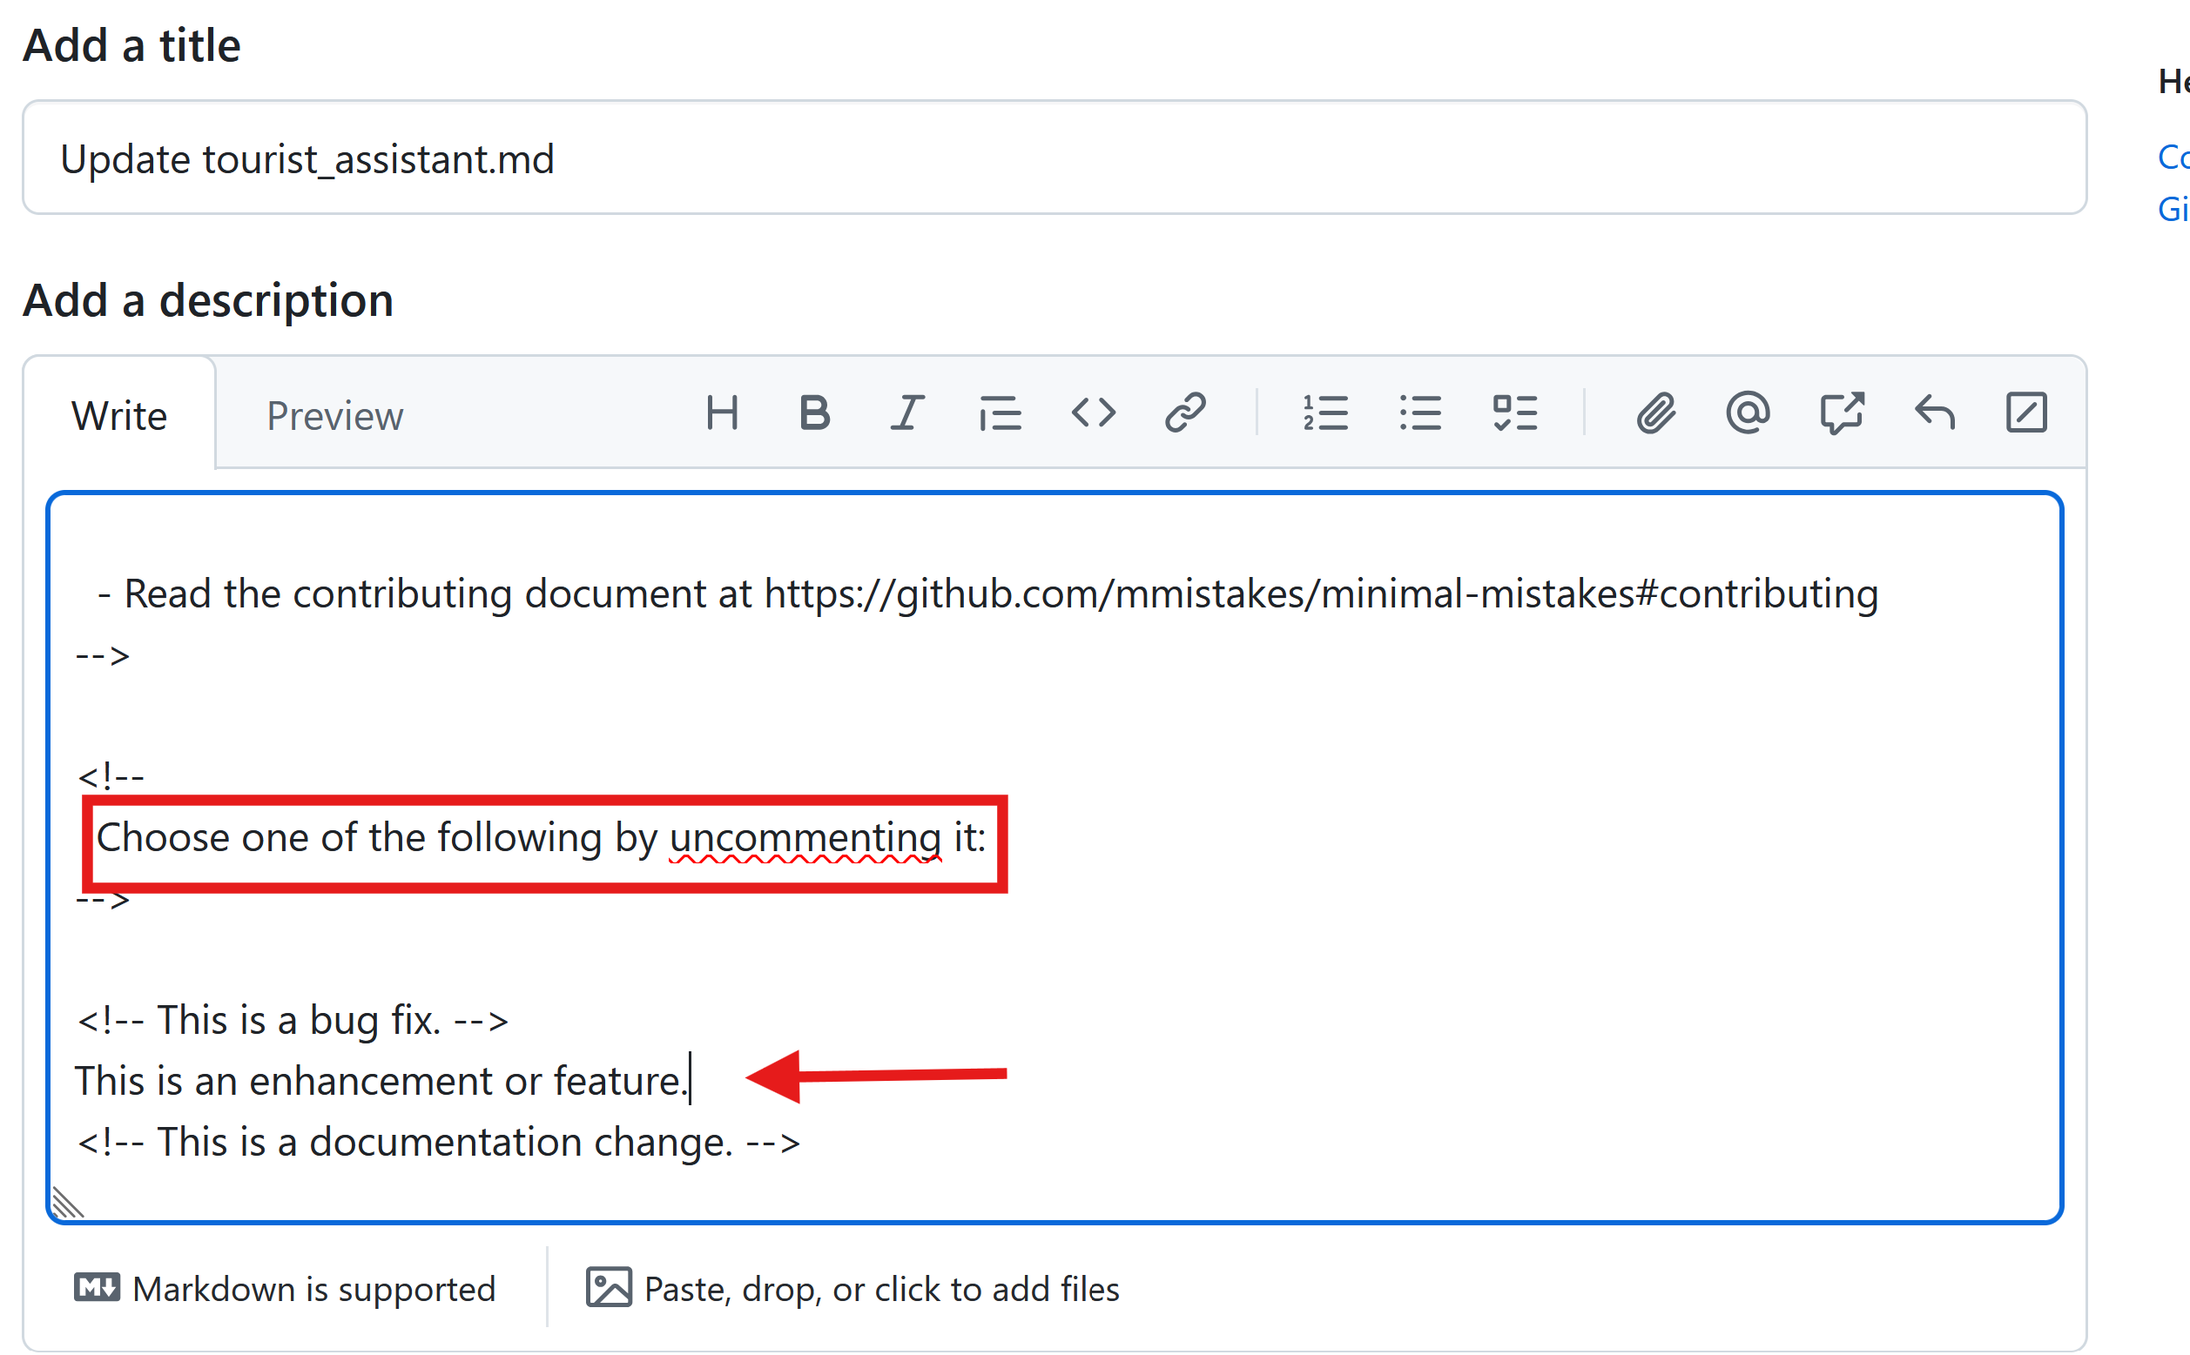Image resolution: width=2190 pixels, height=1355 pixels.
Task: Insert a task list
Action: pos(1515,414)
